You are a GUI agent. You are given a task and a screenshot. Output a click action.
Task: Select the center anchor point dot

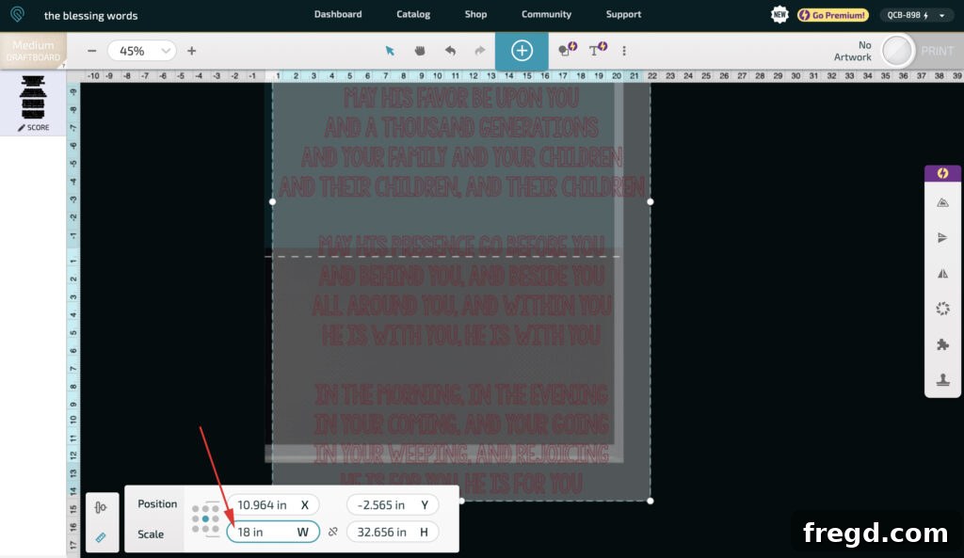tap(205, 518)
